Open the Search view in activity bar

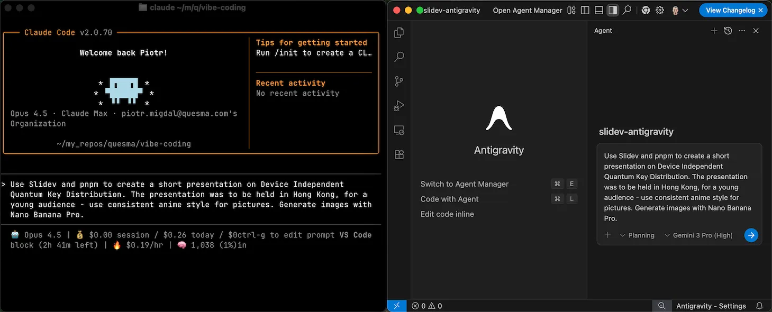tap(399, 57)
